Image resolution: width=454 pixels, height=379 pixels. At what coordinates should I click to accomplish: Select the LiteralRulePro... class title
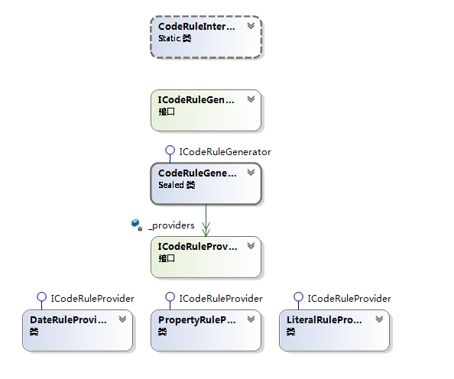pos(324,320)
